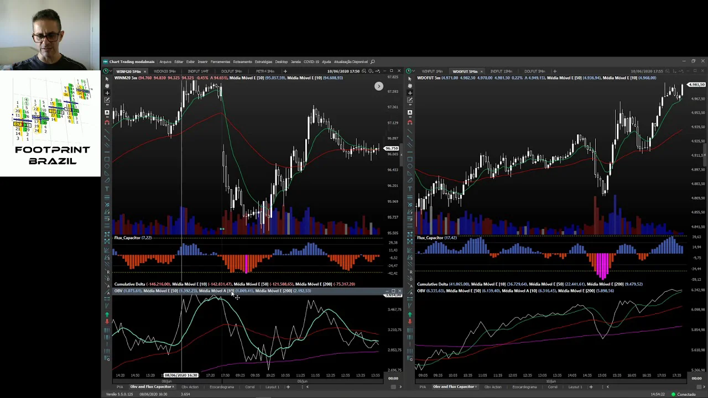Click the circular arrow button on WINM20 chart
The height and width of the screenshot is (398, 708).
coord(378,86)
